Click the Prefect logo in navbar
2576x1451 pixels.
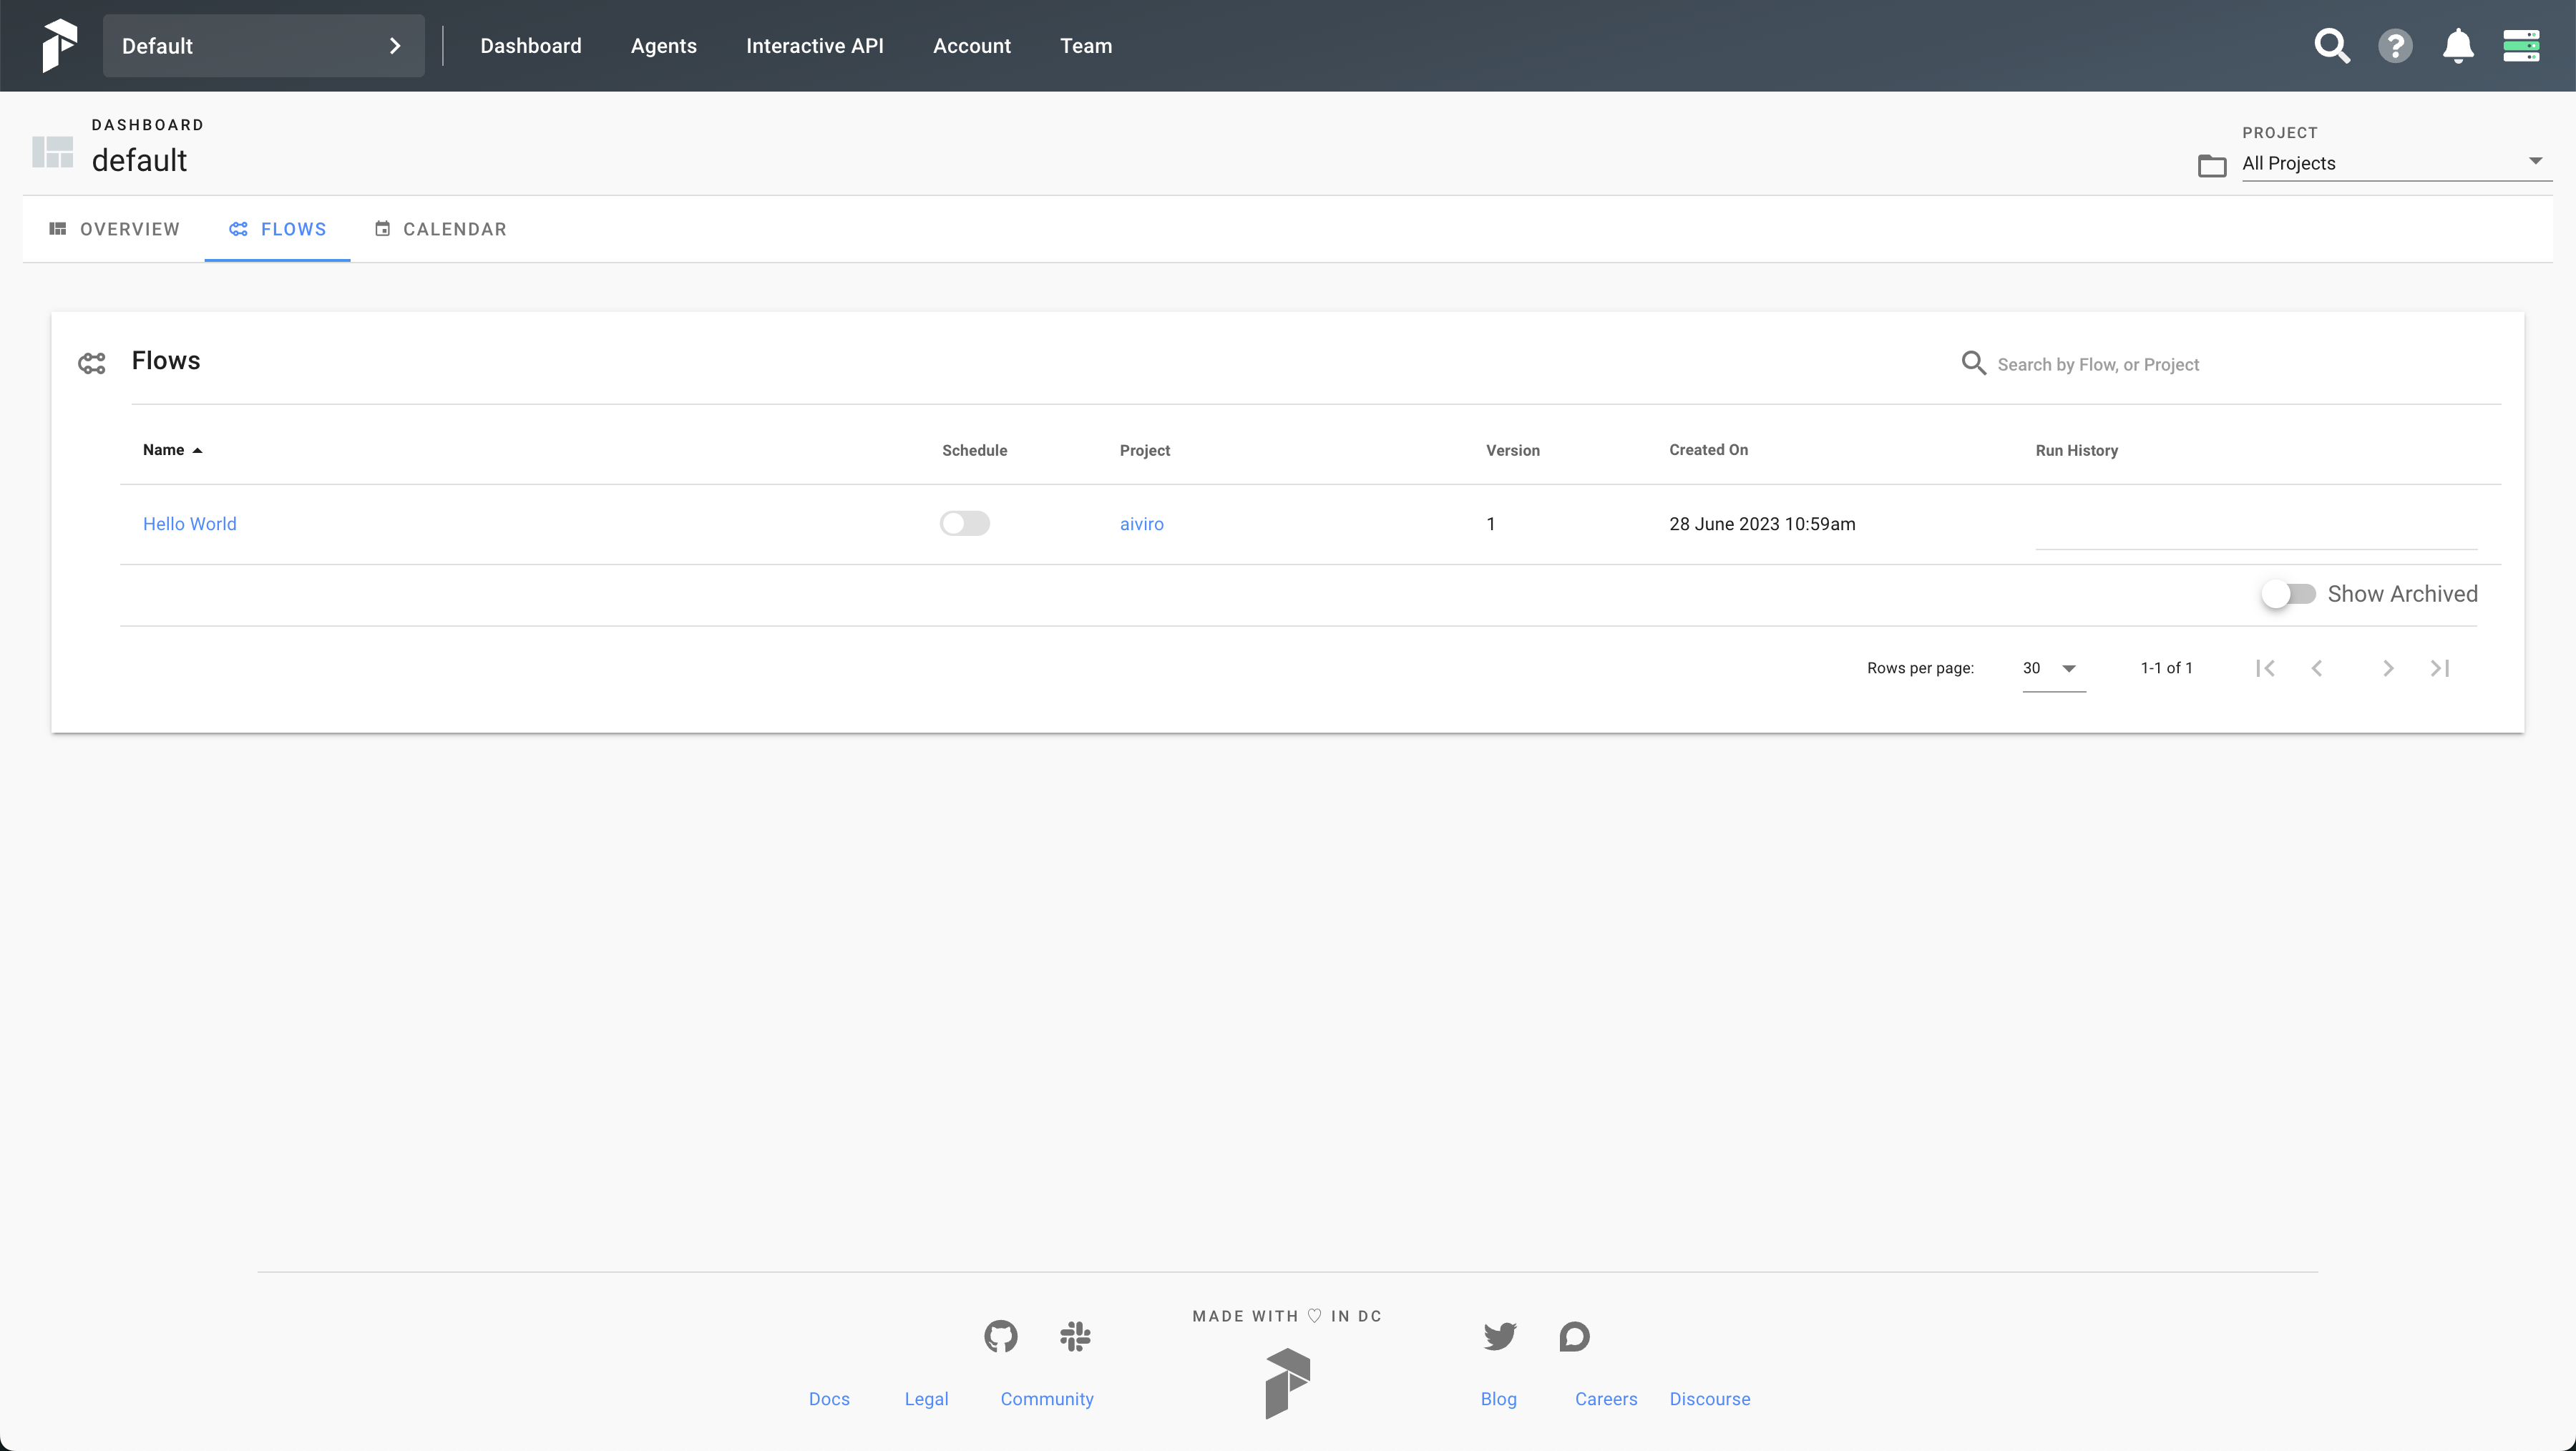pyautogui.click(x=59, y=46)
